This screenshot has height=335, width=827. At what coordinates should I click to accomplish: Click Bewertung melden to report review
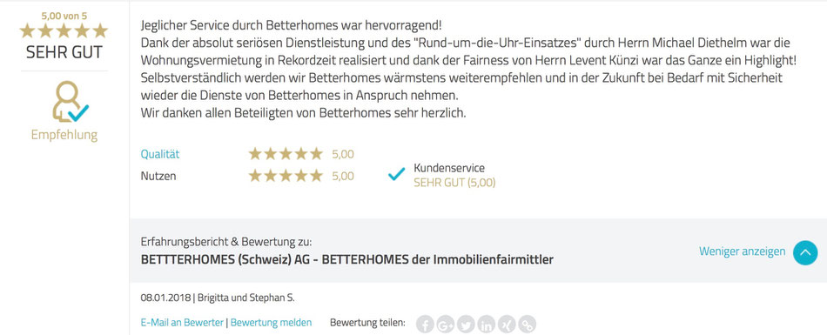point(271,322)
